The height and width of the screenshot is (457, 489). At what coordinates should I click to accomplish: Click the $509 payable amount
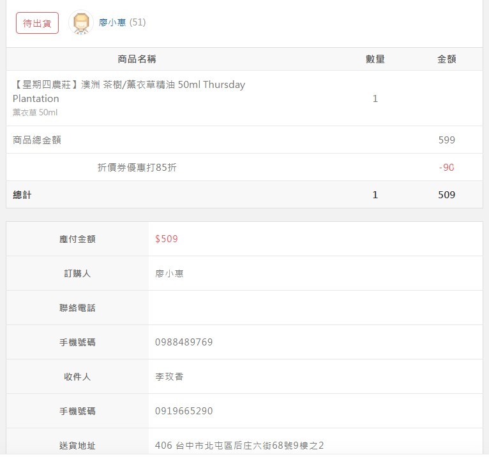pyautogui.click(x=167, y=239)
